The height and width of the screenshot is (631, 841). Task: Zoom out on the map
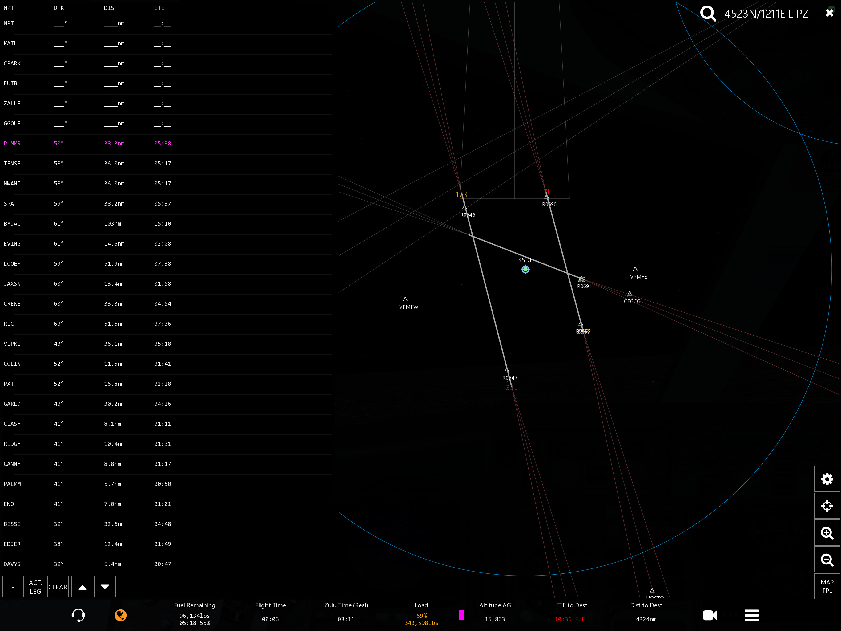[827, 560]
